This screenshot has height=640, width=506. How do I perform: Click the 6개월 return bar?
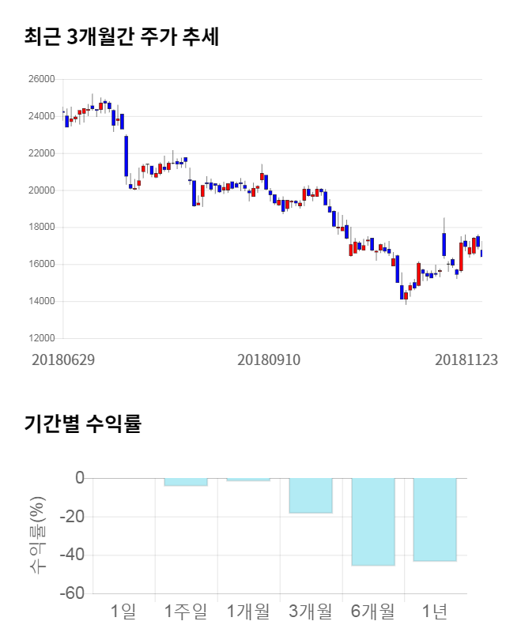(x=372, y=521)
